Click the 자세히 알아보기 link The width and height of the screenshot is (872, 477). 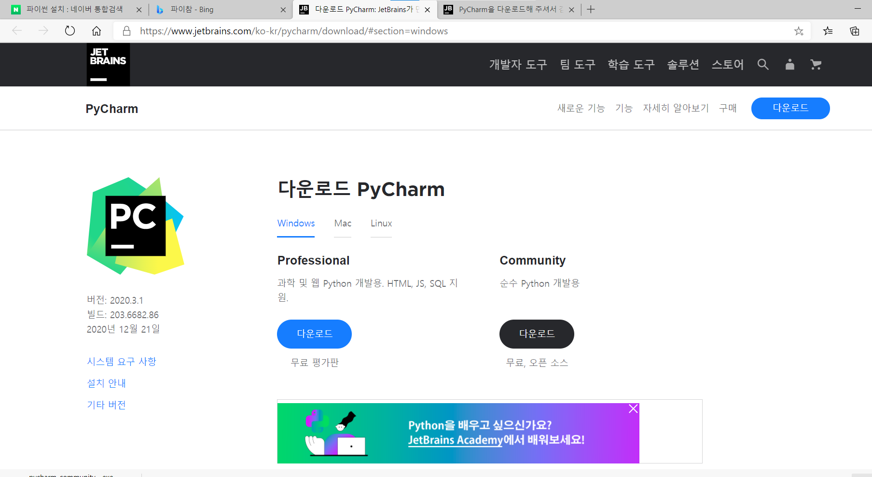pos(676,108)
